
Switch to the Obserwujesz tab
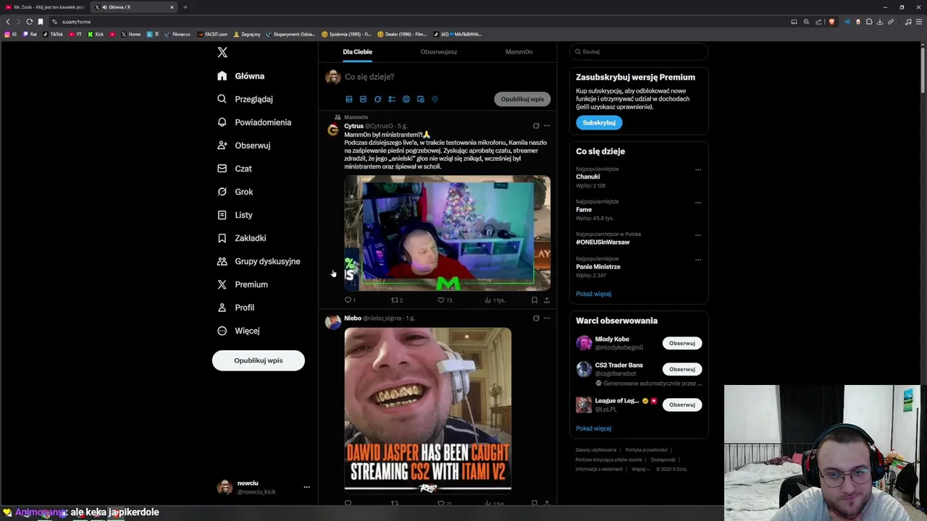[x=439, y=52]
